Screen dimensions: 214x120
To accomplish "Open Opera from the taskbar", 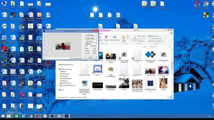I will (x=38, y=116).
